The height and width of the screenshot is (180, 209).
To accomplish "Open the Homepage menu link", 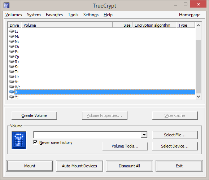I will (190, 15).
